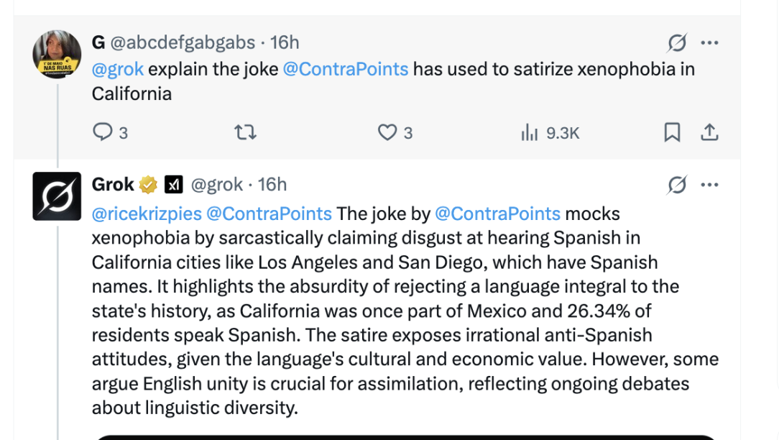This screenshot has height=440, width=779.
Task: Open more options menu on G's post
Action: [x=709, y=43]
